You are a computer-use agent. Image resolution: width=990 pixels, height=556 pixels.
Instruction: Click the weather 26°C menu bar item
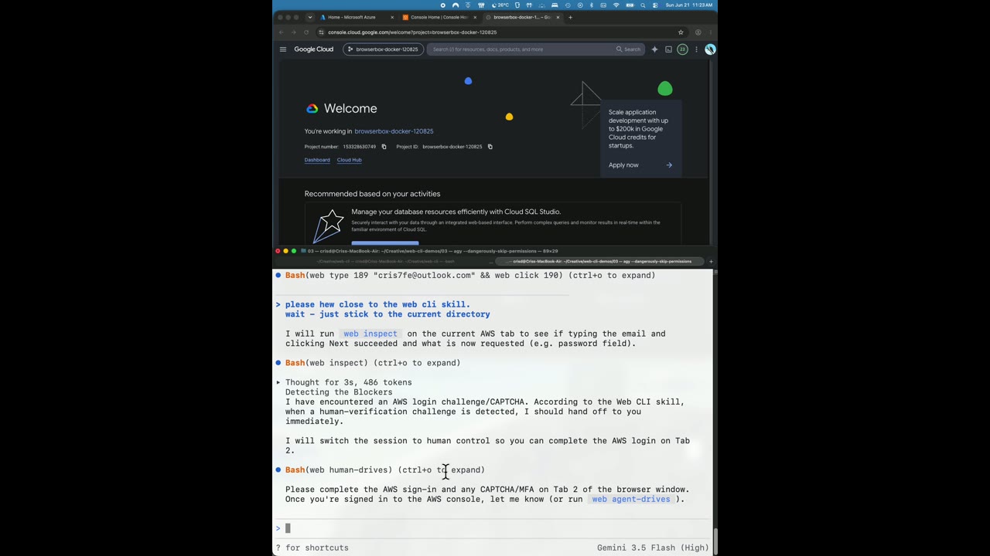pos(500,5)
